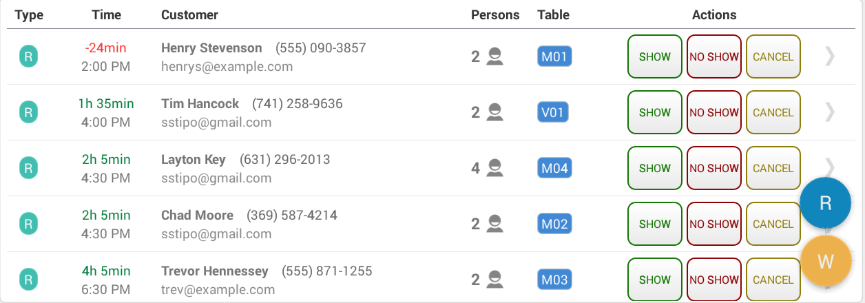Screen dimensions: 865x303
Task: Mark Chad Moore as SHOW
Action: point(655,224)
